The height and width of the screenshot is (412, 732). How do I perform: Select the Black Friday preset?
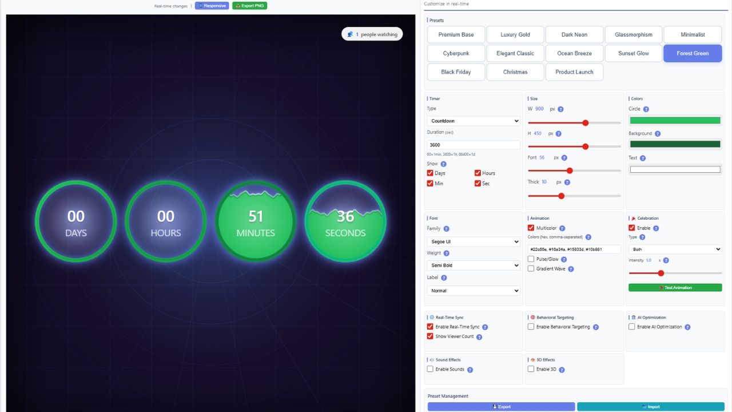(456, 72)
